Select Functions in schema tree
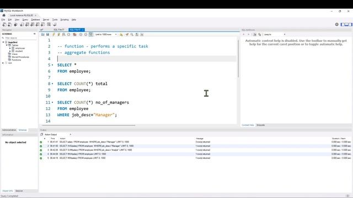The image size is (353, 198). 16,60
